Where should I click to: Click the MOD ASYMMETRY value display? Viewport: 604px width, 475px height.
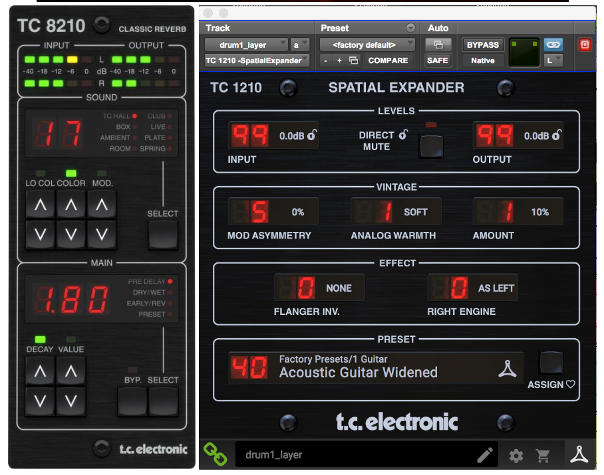click(273, 211)
